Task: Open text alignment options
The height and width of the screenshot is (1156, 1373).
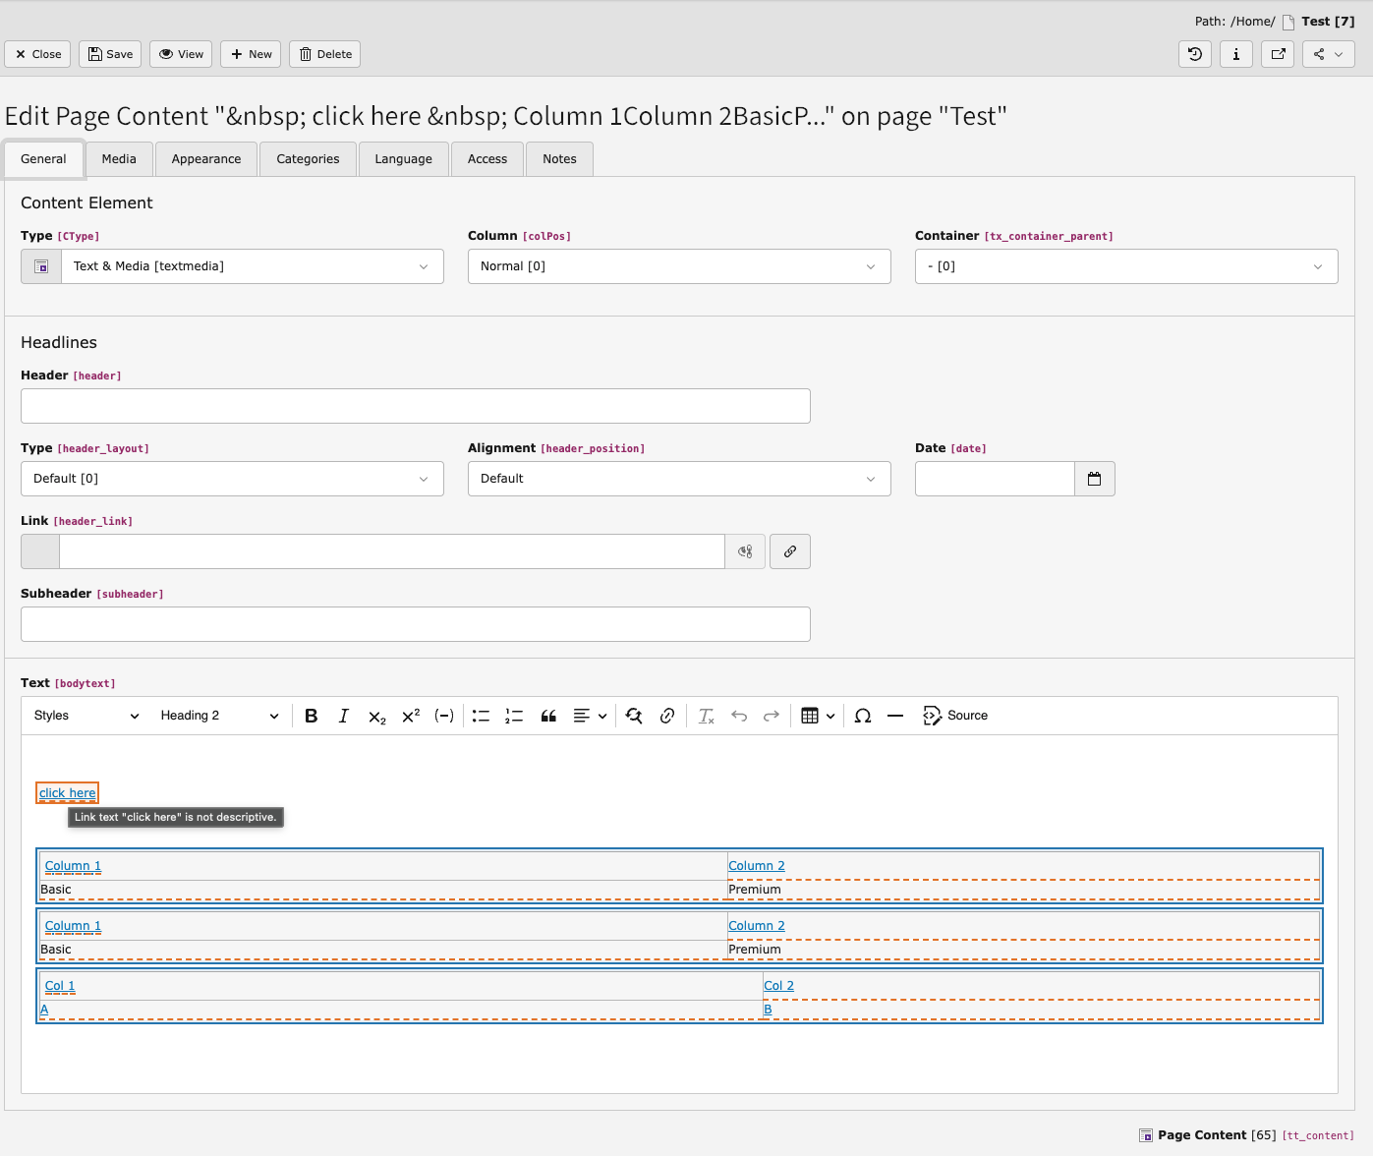Action: [590, 716]
